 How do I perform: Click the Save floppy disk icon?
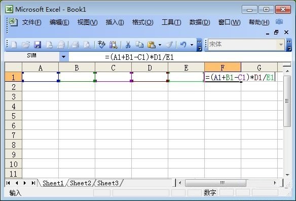pos(38,45)
